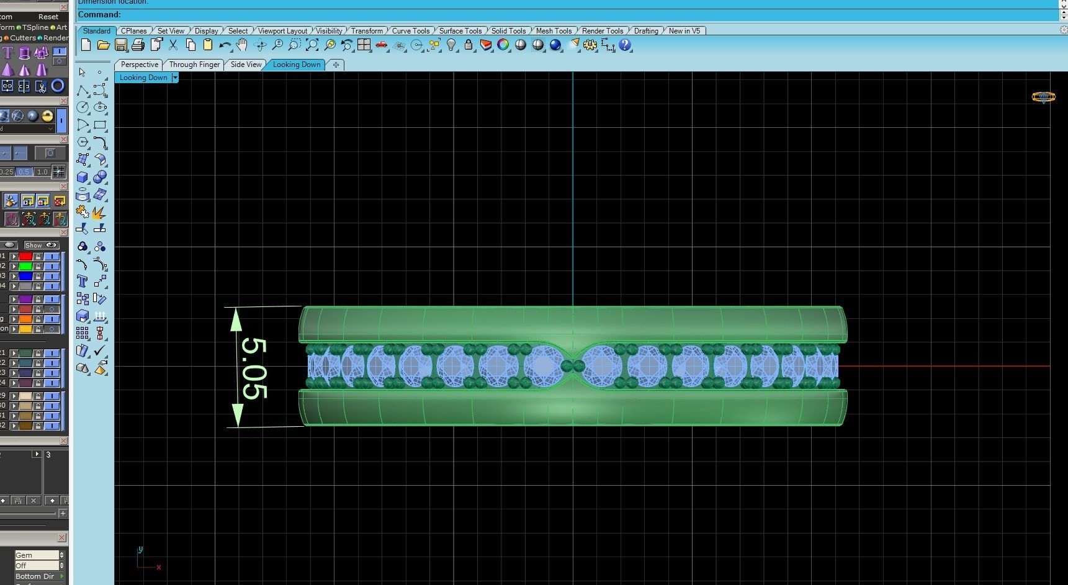
Task: Open the Surface Tools tab
Action: (460, 30)
